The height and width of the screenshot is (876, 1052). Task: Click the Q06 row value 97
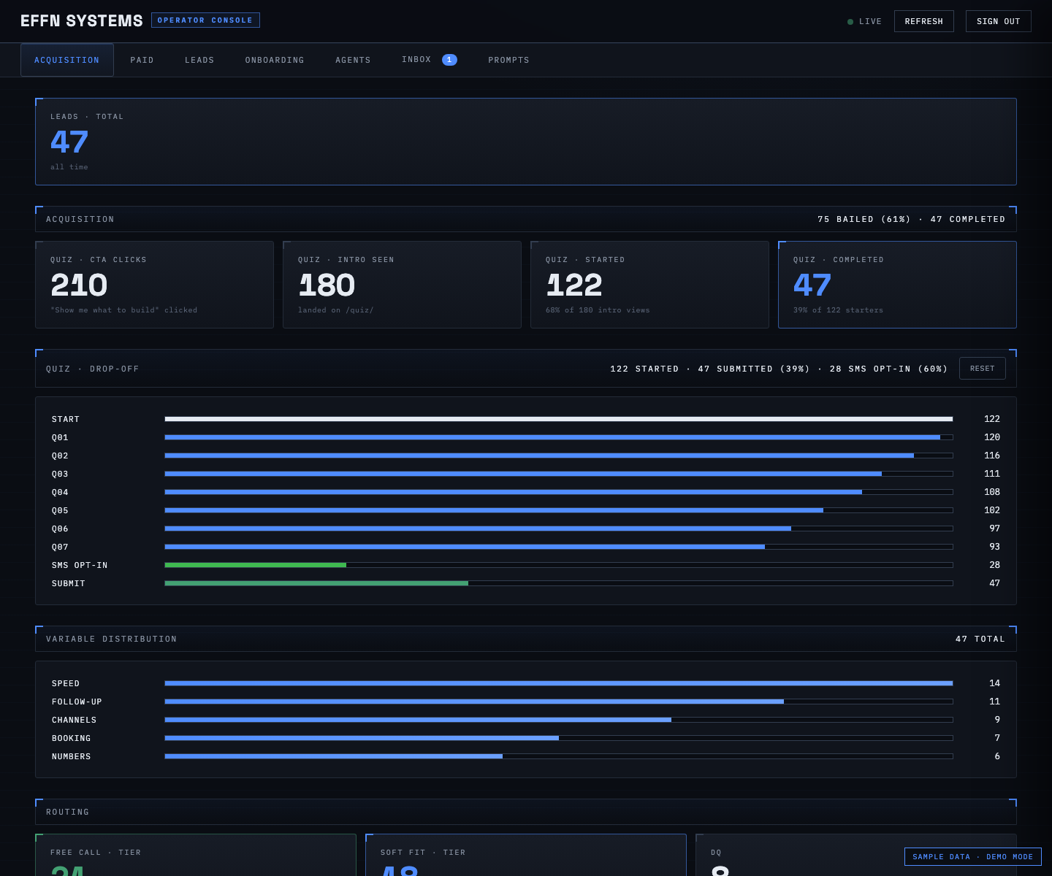tap(995, 529)
